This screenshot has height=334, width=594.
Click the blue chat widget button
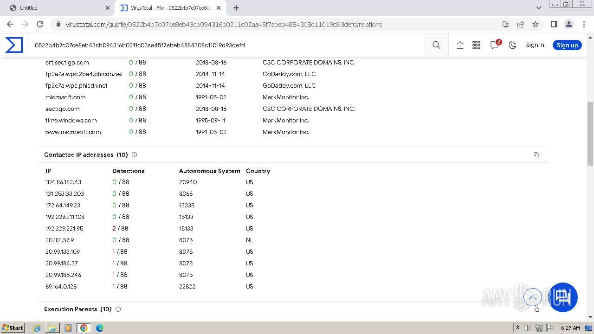click(563, 297)
